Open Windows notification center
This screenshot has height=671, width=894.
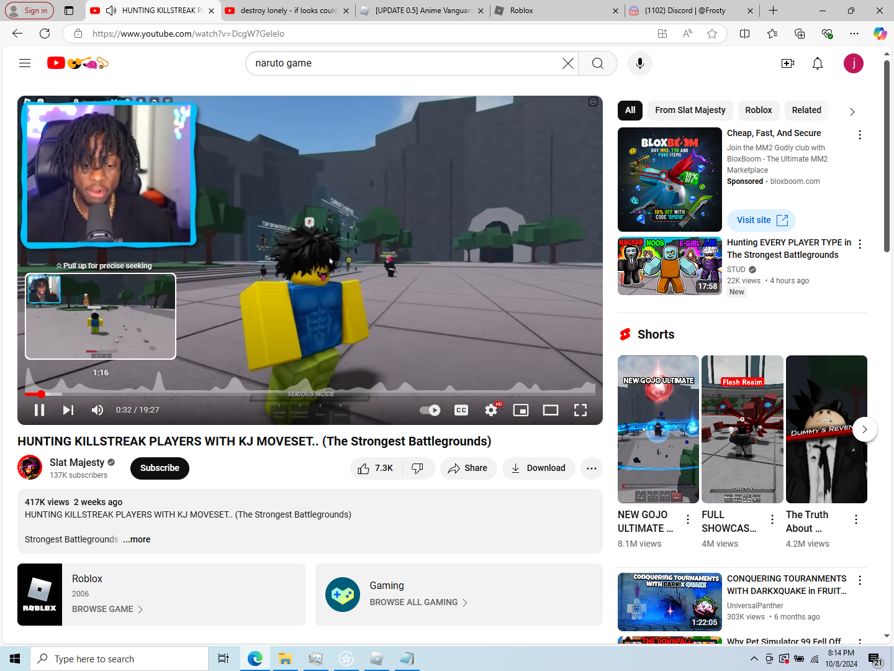tap(875, 659)
